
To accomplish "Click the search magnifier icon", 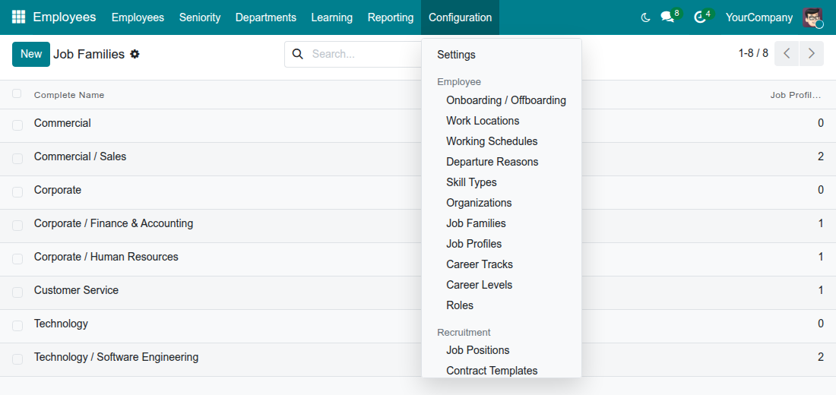I will coord(298,54).
